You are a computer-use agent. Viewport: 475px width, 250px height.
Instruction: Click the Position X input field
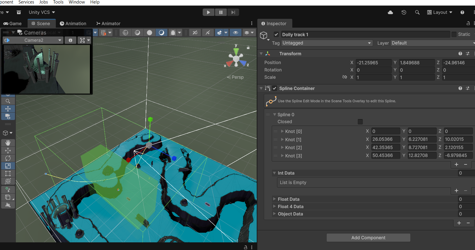373,63
